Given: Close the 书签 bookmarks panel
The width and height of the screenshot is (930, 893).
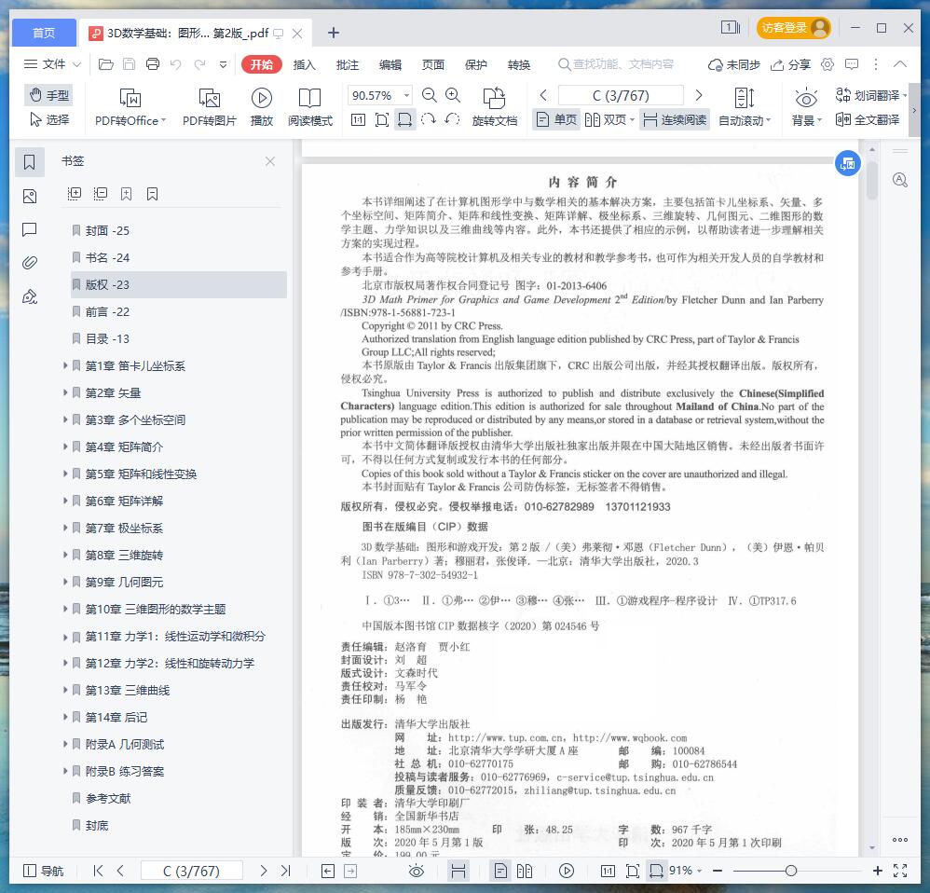Looking at the screenshot, I should (x=270, y=161).
